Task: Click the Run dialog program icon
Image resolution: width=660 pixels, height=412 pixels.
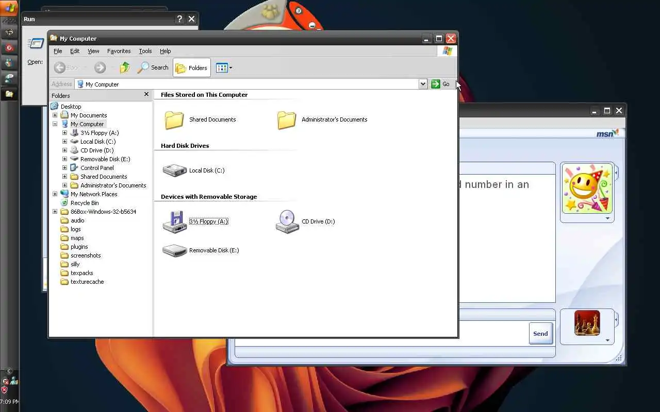Action: [x=36, y=44]
